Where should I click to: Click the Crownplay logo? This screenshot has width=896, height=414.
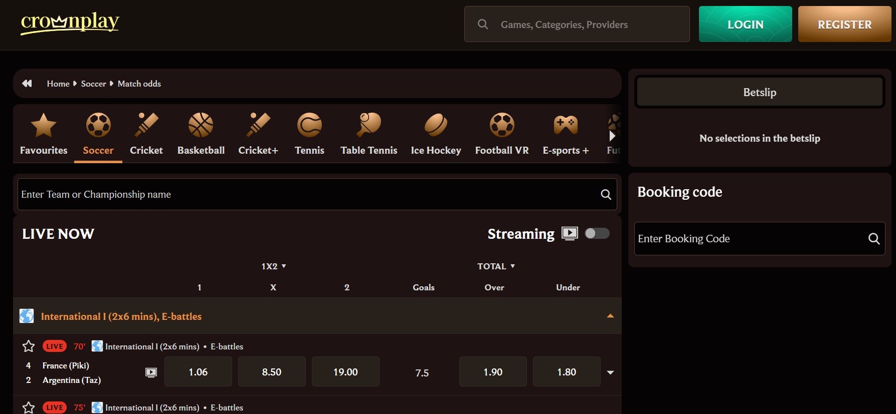pos(70,23)
